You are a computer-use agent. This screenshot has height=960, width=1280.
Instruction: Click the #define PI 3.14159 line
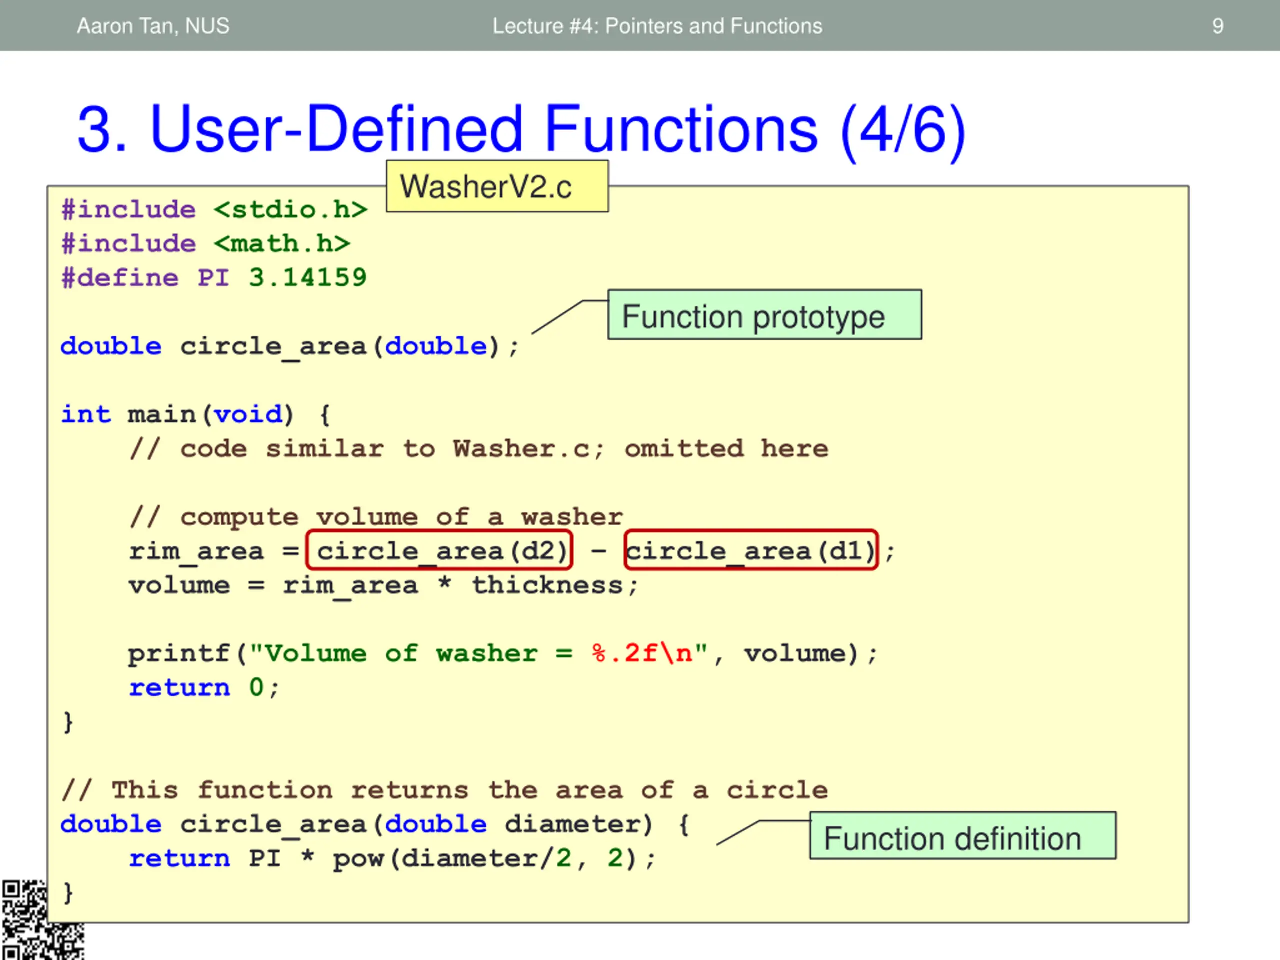coord(214,278)
